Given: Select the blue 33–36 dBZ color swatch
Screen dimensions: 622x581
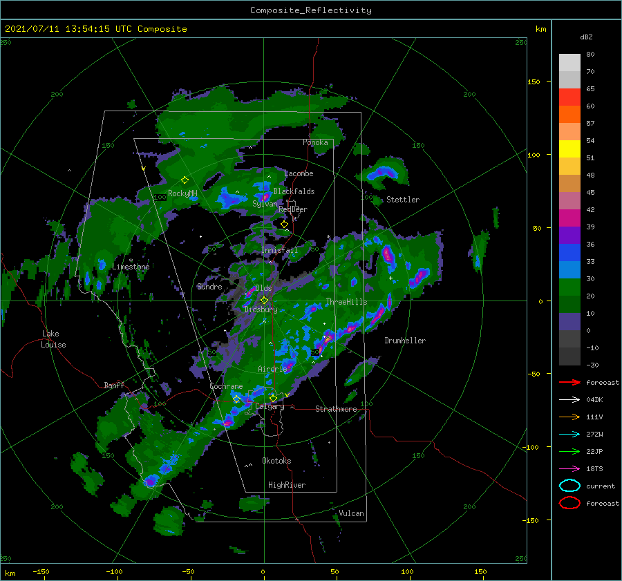Looking at the screenshot, I should click(x=569, y=253).
